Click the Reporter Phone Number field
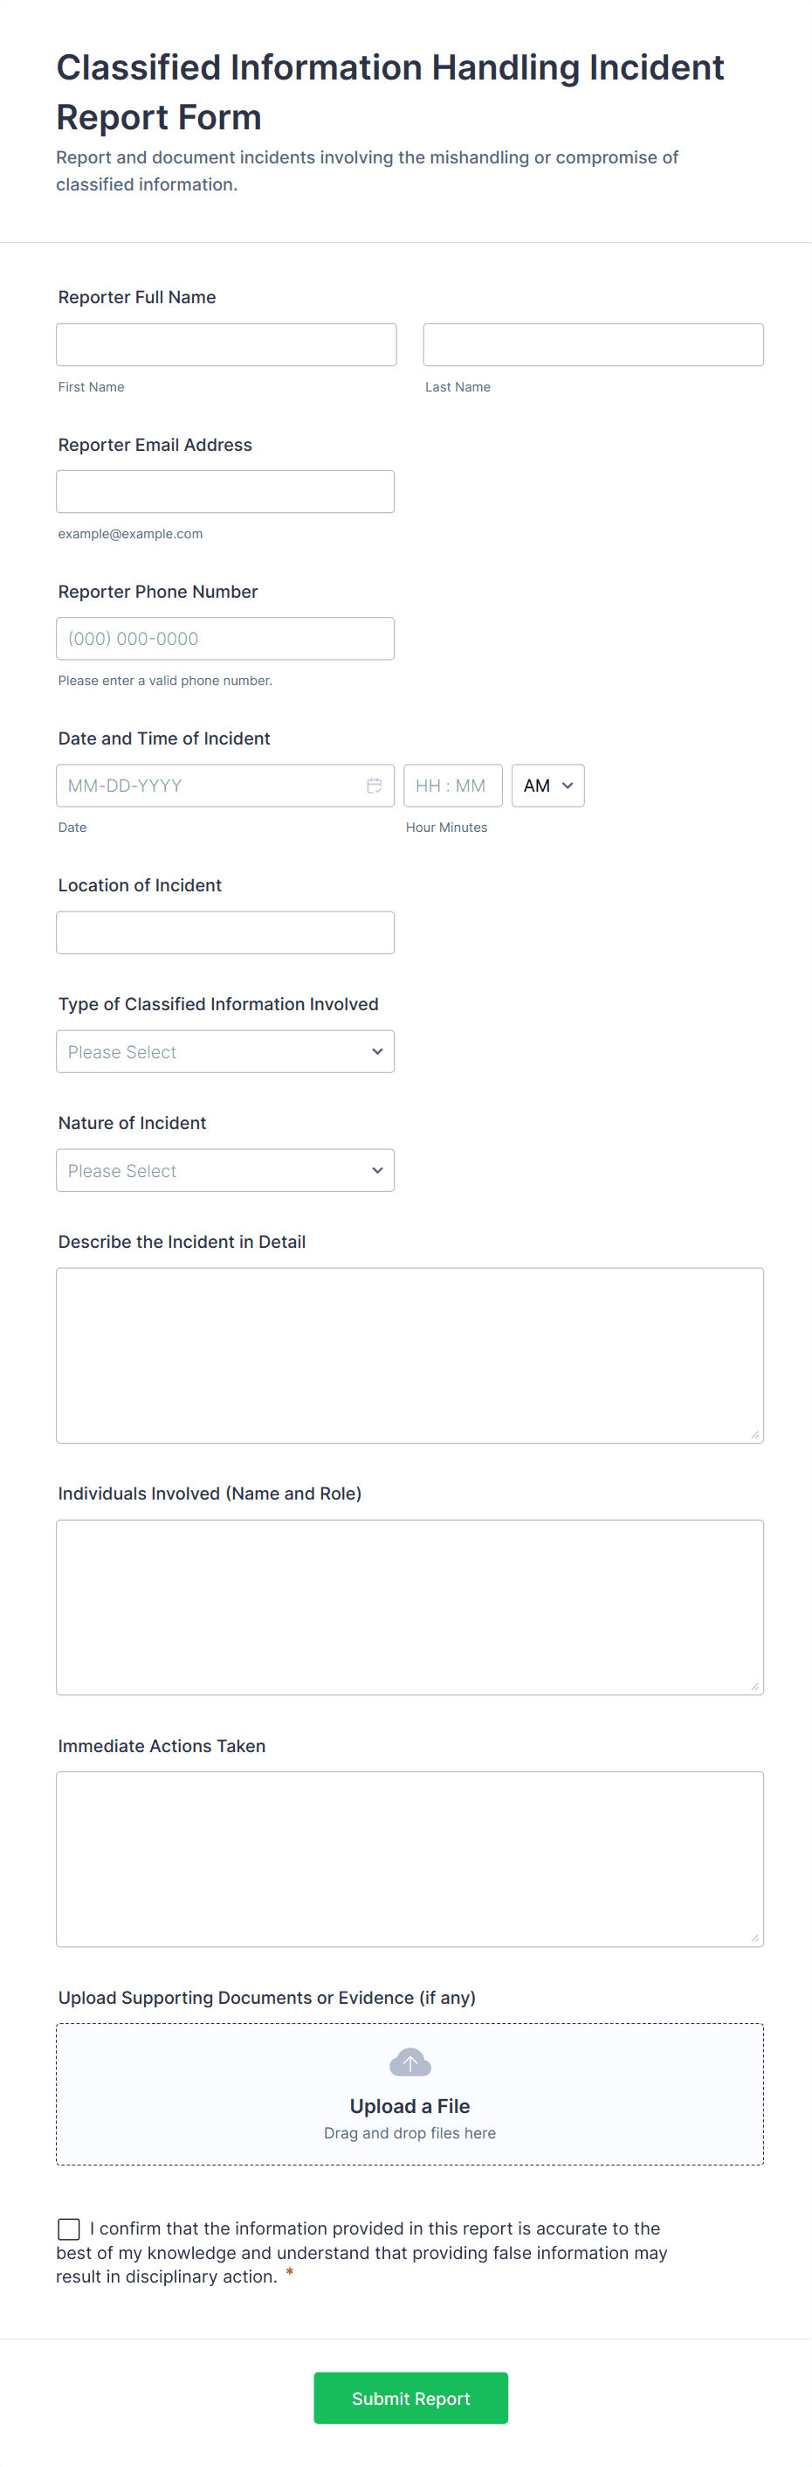The image size is (812, 2467). (x=224, y=639)
